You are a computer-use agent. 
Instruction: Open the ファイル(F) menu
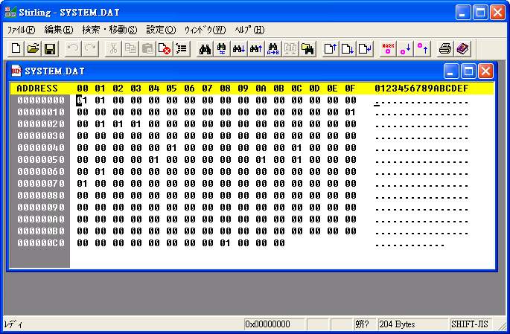(21, 30)
